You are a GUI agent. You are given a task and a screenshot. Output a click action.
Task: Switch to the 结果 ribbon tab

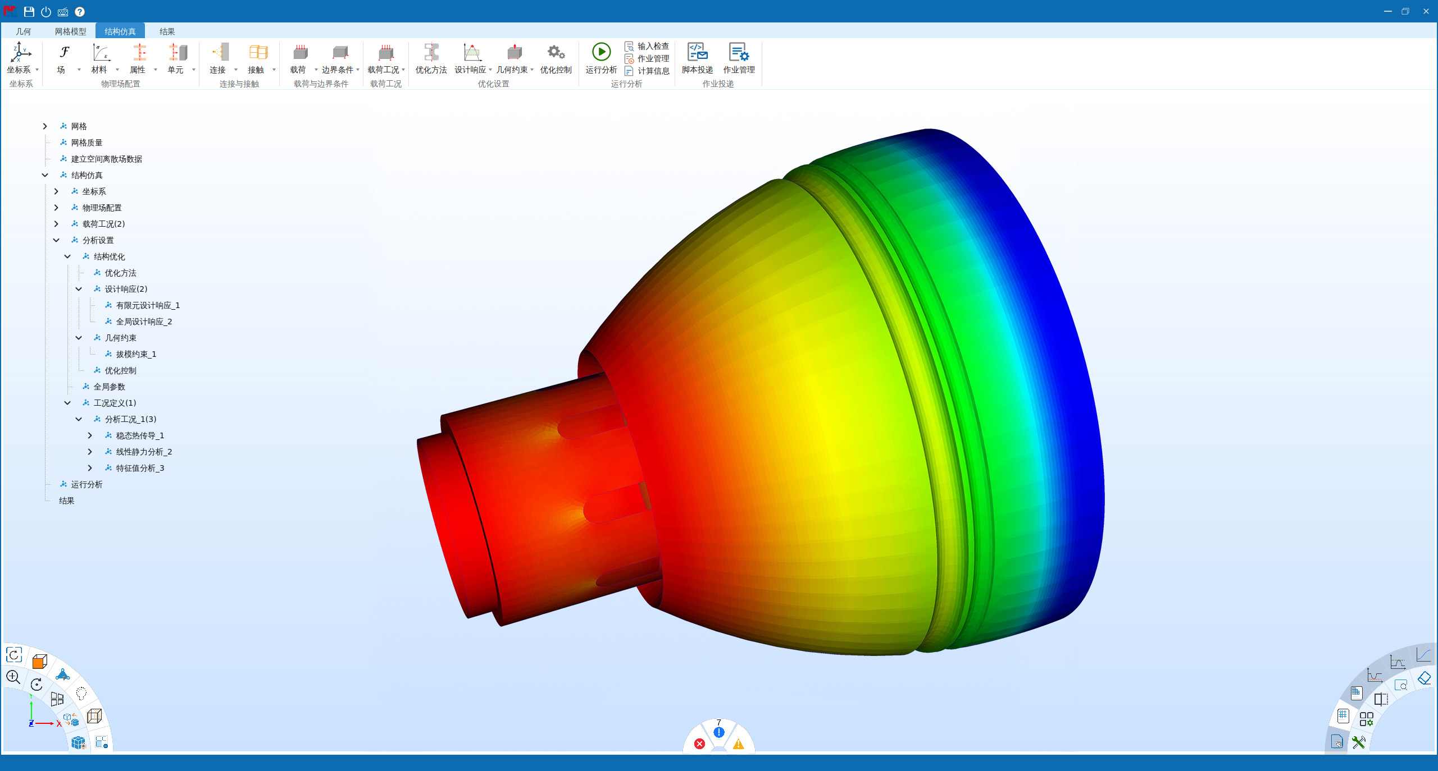click(x=167, y=31)
